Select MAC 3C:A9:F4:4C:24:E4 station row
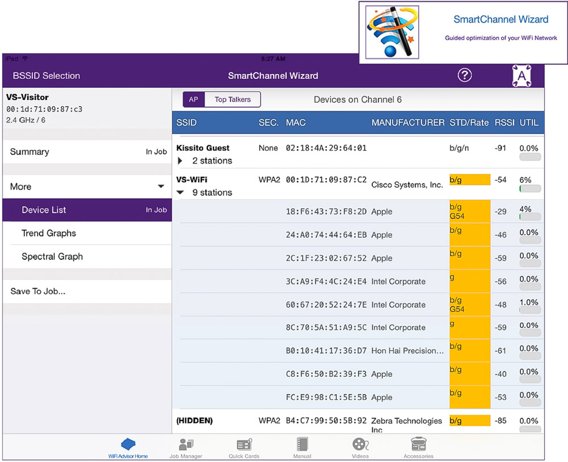This screenshot has height=462, width=568. pyautogui.click(x=358, y=282)
